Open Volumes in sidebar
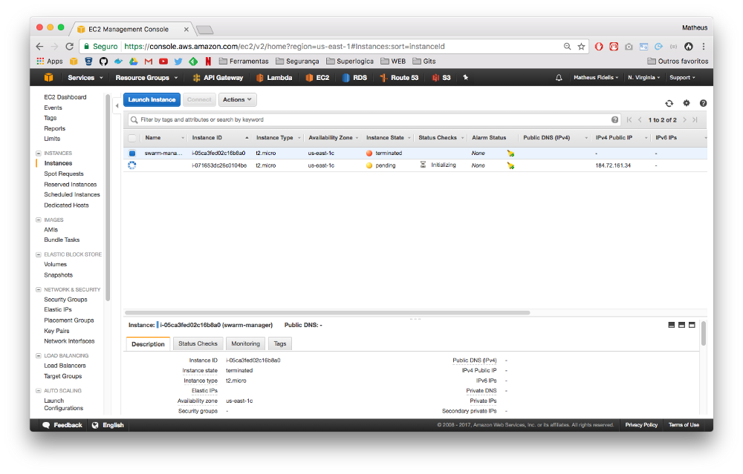The width and height of the screenshot is (743, 474). pos(55,264)
